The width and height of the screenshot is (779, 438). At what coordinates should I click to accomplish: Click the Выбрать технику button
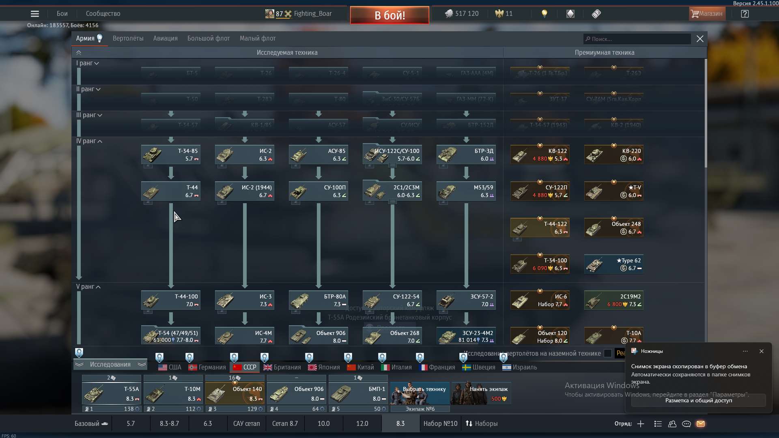pos(420,393)
